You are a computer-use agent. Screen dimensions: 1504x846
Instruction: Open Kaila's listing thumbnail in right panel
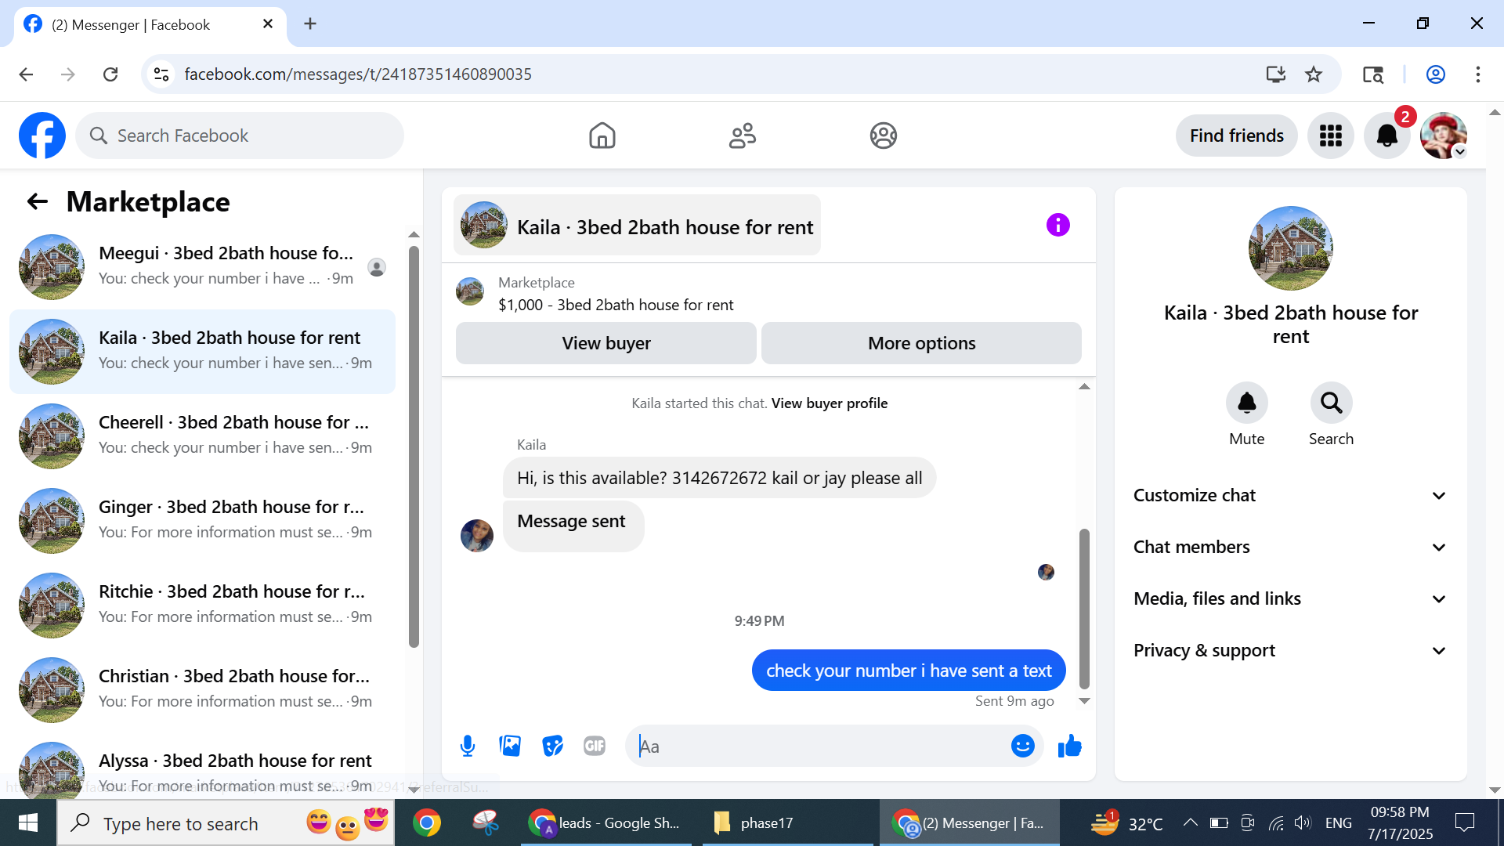(1290, 248)
